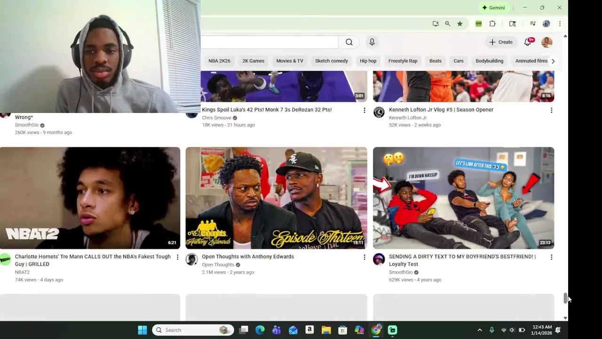Open Chrome three-dot menu
This screenshot has height=339, width=602.
(560, 24)
